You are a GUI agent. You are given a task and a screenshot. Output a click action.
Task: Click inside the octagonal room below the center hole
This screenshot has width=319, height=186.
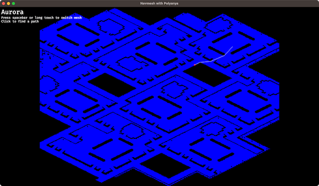[174, 90]
